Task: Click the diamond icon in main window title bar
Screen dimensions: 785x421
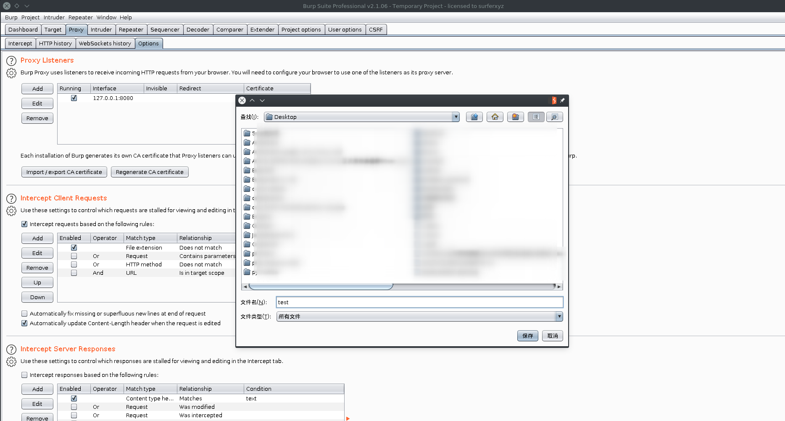Action: click(17, 6)
